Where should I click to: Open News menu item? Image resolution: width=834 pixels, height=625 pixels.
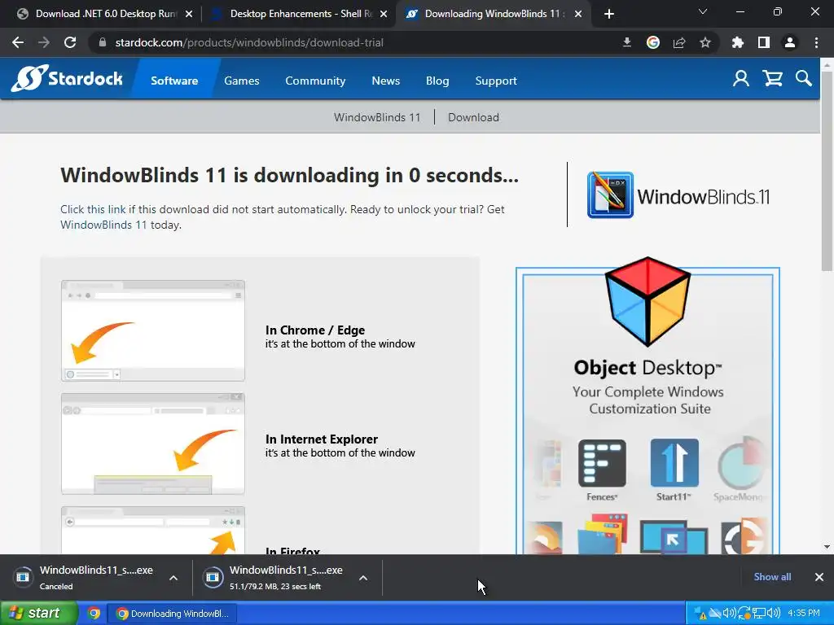[x=385, y=81]
